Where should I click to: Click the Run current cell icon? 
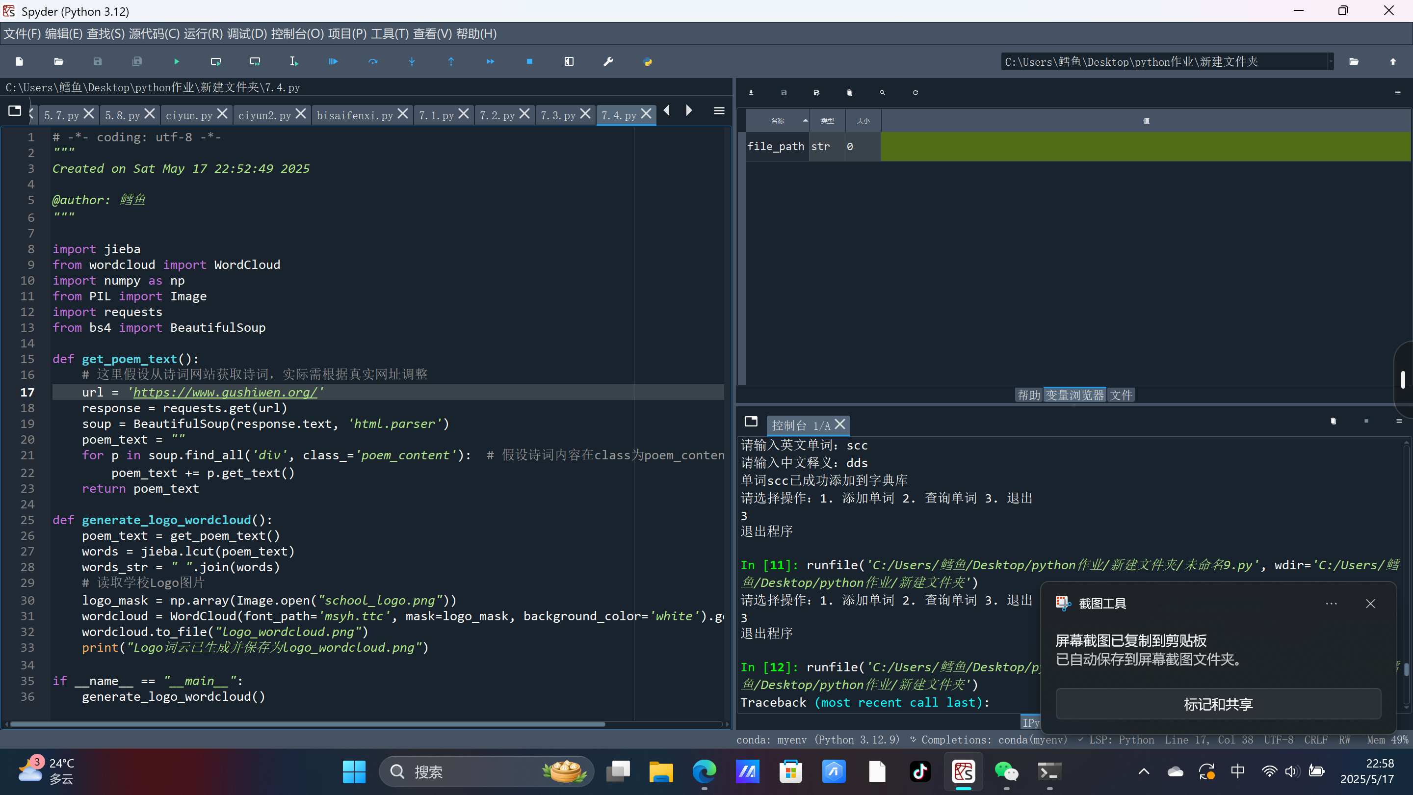(x=215, y=61)
